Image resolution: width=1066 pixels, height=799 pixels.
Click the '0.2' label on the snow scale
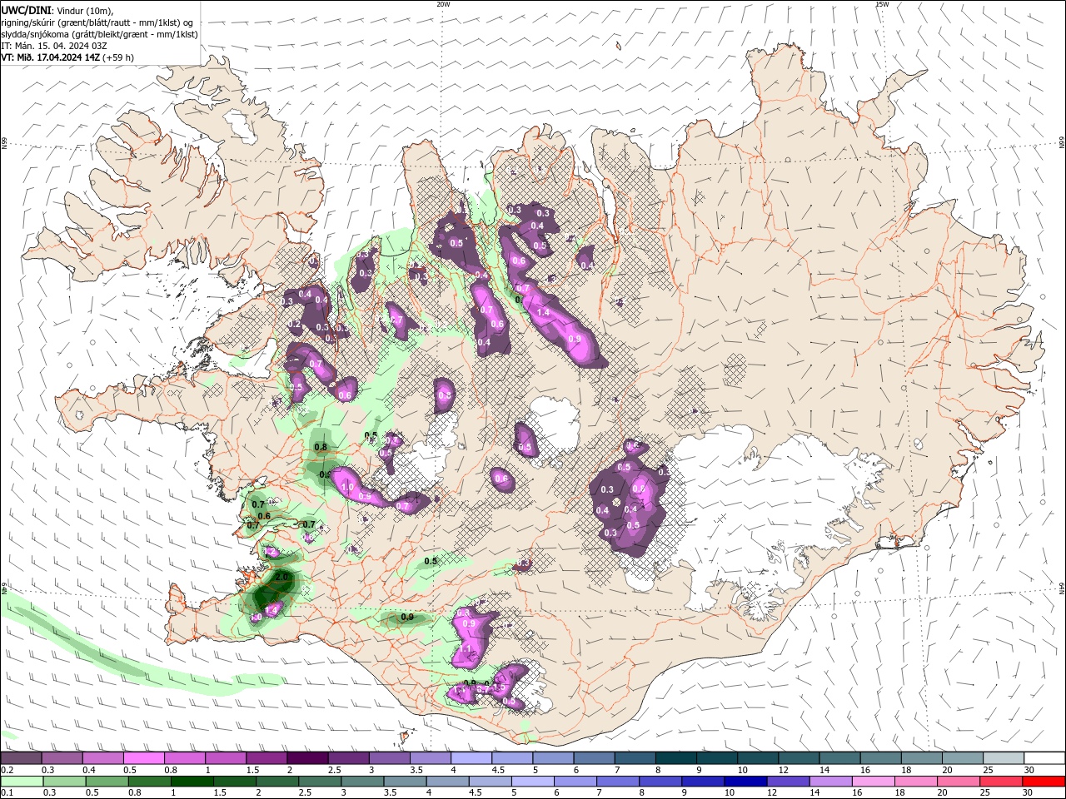click(x=7, y=771)
